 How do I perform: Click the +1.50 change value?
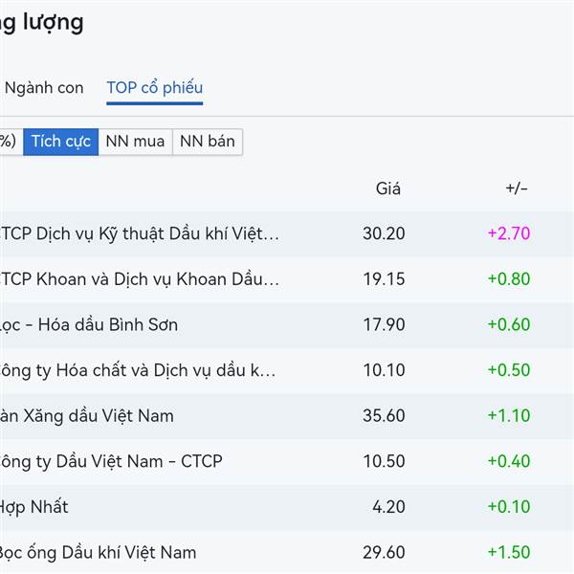[509, 552]
